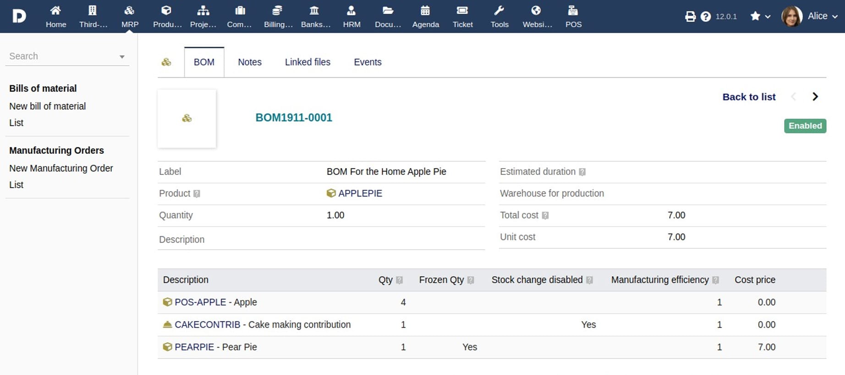Switch to the Linked files tab
Screen dimensions: 845x375
(x=307, y=62)
